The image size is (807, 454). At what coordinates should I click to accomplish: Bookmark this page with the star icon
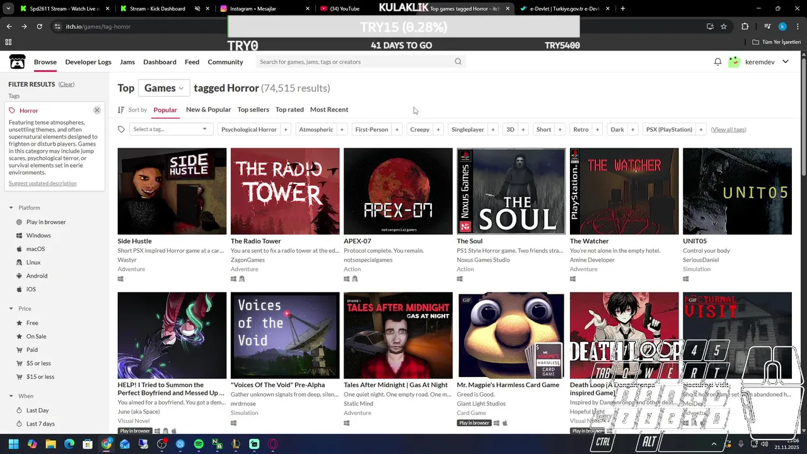(724, 26)
